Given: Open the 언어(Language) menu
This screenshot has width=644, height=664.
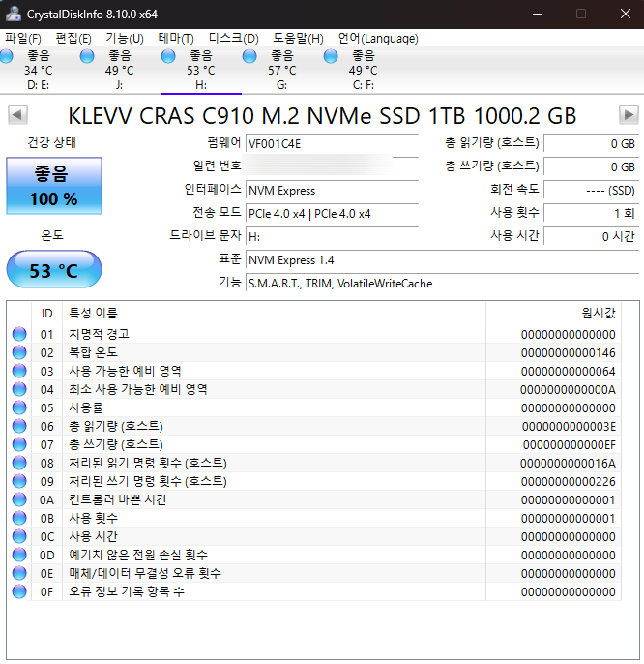Looking at the screenshot, I should (x=378, y=39).
